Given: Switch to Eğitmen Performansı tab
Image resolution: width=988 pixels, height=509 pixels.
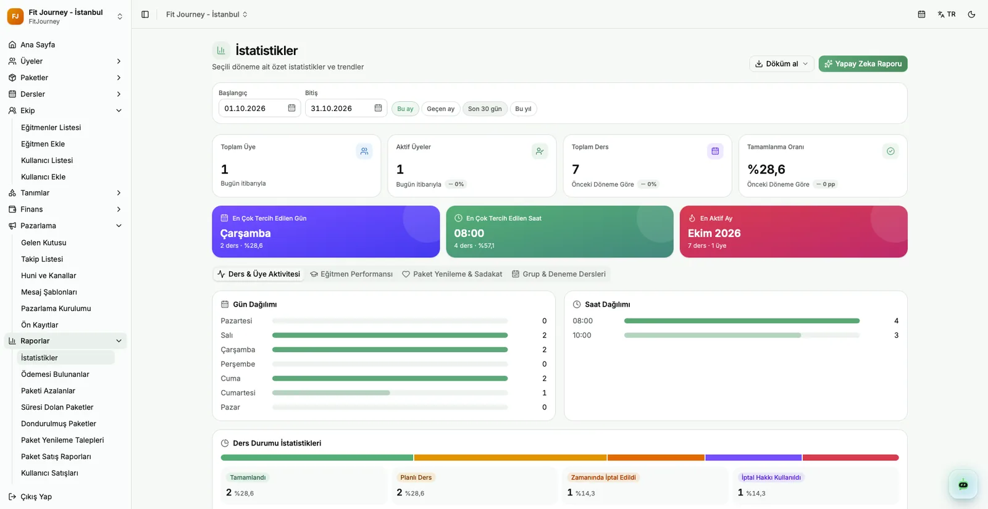Looking at the screenshot, I should click(351, 274).
